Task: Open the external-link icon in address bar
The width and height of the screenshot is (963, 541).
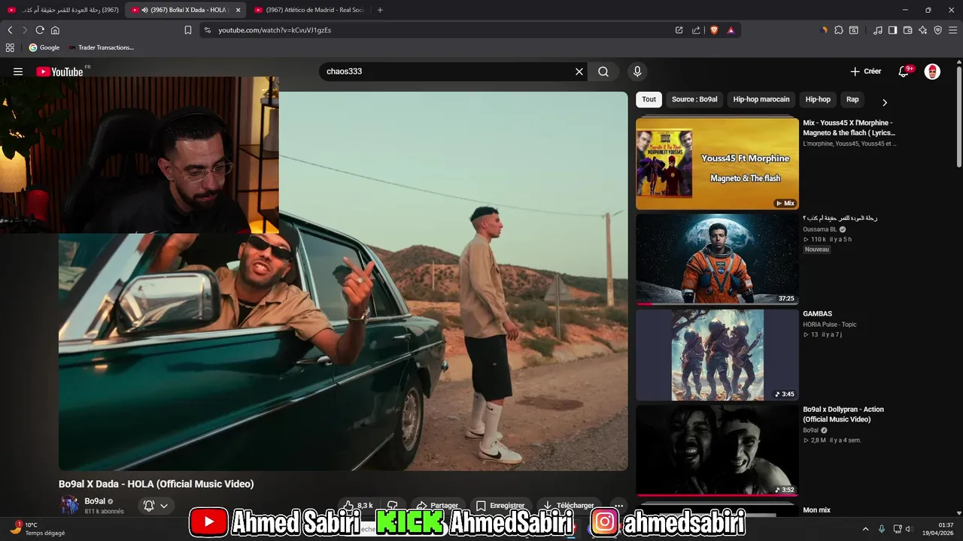Action: click(679, 30)
